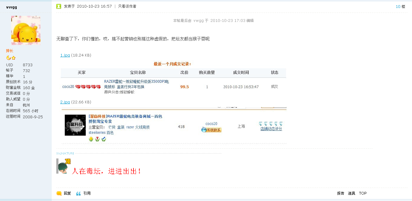Click the 注册时间 2008-9-25 entry
The height and width of the screenshot is (201, 412).
coord(24,117)
